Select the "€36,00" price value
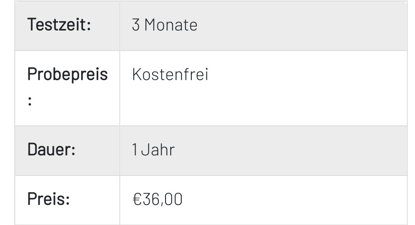 pyautogui.click(x=157, y=199)
